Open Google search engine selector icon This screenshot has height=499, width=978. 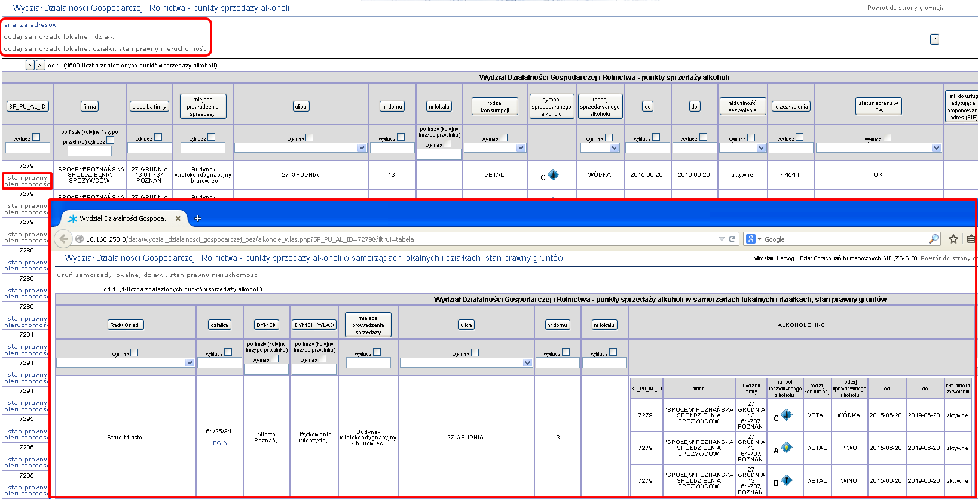pos(753,239)
